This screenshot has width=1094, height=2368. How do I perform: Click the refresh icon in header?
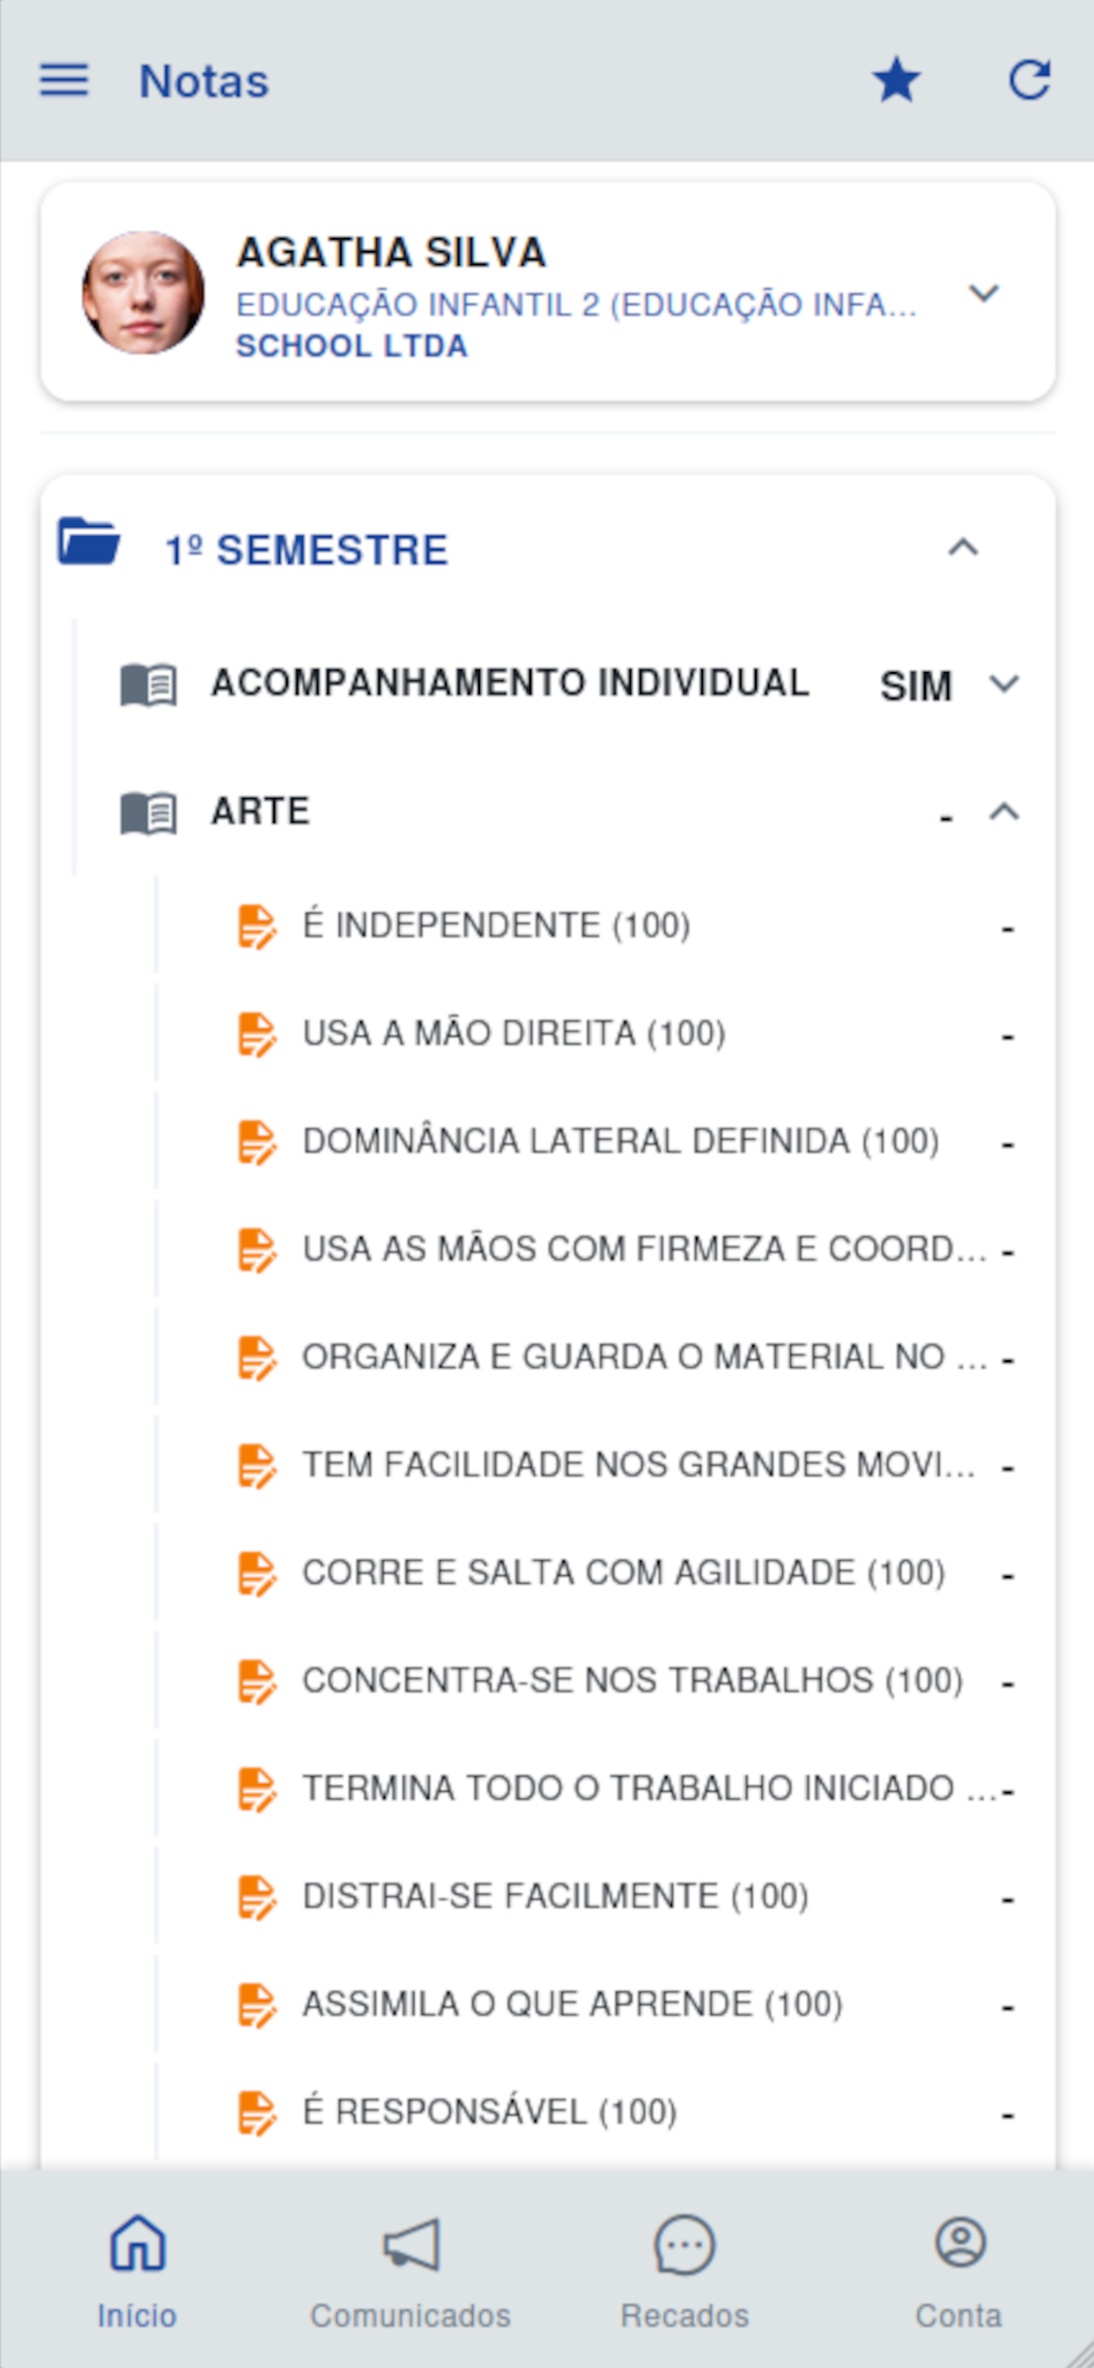tap(1030, 80)
